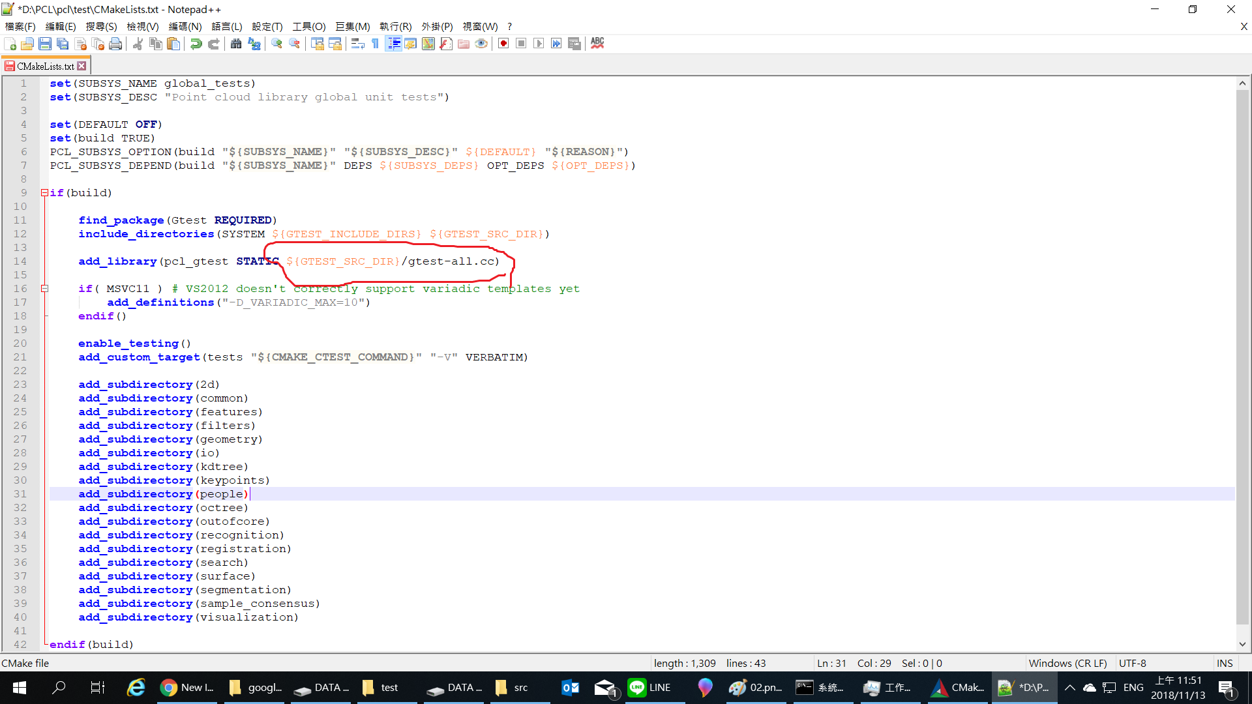Open the 搜尋(S) search menu
The width and height of the screenshot is (1252, 704).
[101, 27]
